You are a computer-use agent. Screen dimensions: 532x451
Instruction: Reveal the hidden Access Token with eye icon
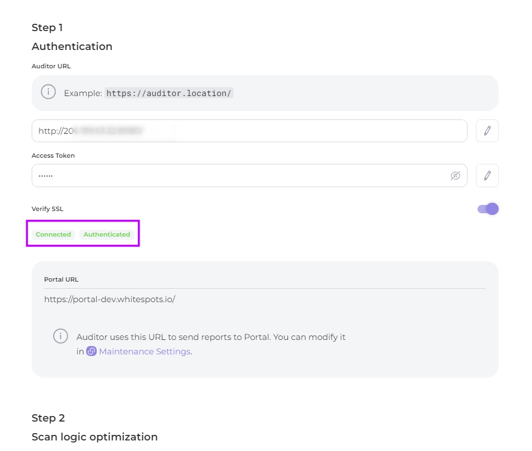coord(455,176)
